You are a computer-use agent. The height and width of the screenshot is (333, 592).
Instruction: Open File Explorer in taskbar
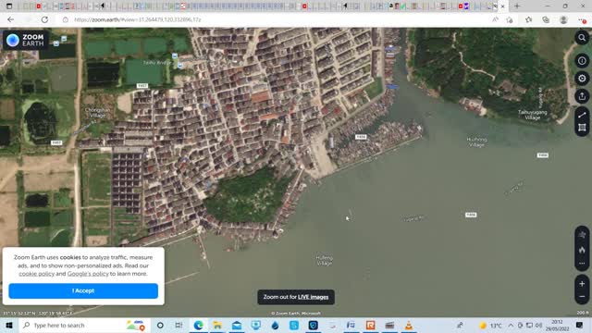pyautogui.click(x=217, y=325)
